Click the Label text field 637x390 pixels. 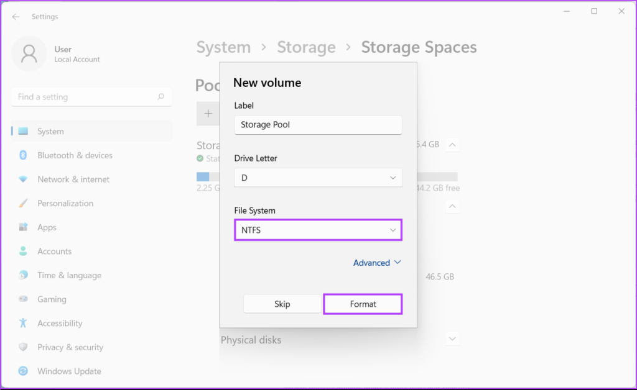tap(318, 125)
